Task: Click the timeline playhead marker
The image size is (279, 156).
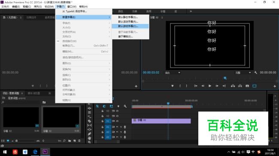Action: (168, 103)
